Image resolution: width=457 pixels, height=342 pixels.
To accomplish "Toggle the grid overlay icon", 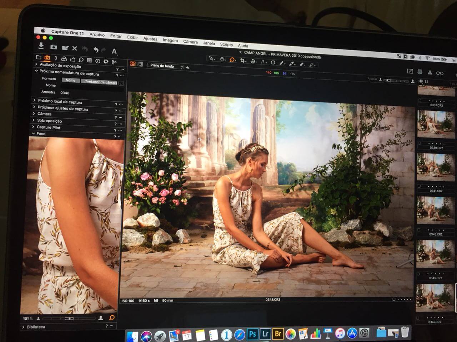I will [420, 72].
